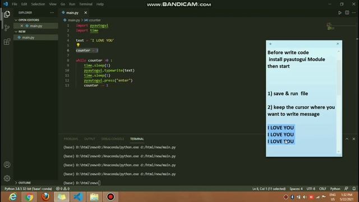Open Bandicam recorder taskbar icon
The image size is (359, 202).
tap(111, 197)
